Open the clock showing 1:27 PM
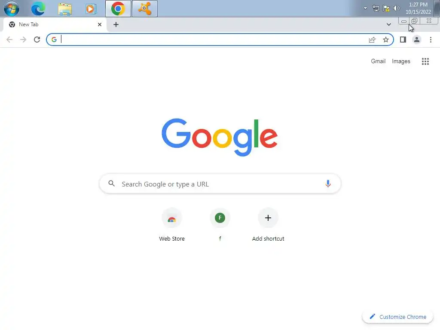This screenshot has height=330, width=440. (418, 8)
